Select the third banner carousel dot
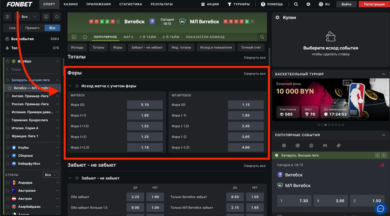Screen dimensions: 390x216 coord(325,125)
